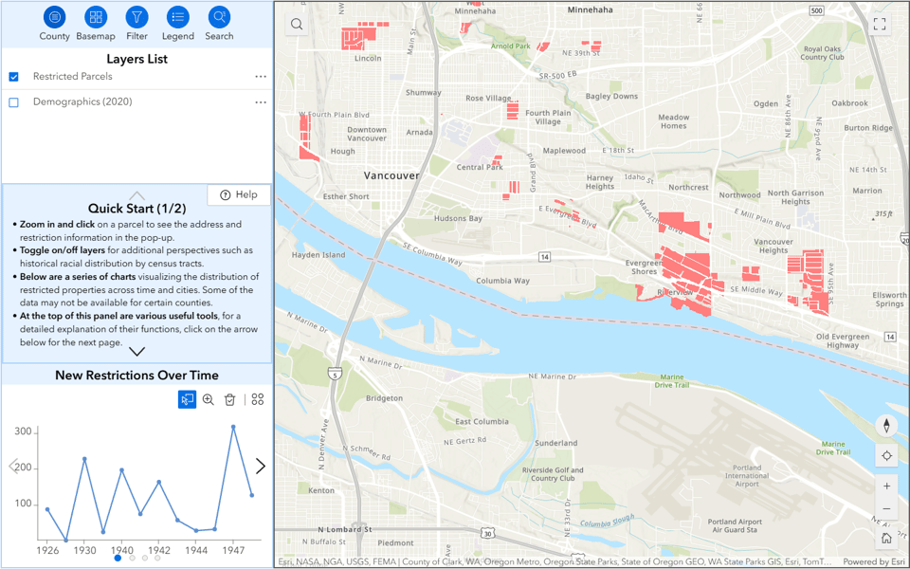Return the map to home extent
The width and height of the screenshot is (910, 569).
(x=886, y=539)
